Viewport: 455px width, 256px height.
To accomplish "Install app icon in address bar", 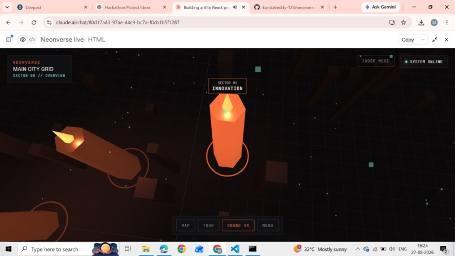I will point(392,23).
